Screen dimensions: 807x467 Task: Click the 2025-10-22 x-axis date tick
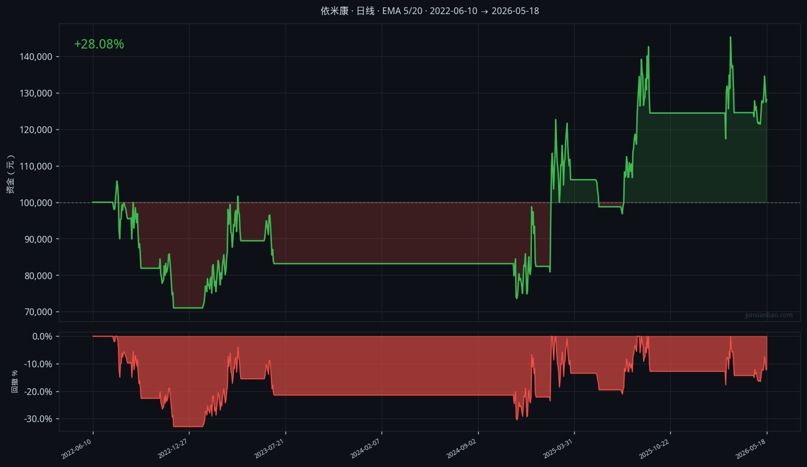[654, 449]
